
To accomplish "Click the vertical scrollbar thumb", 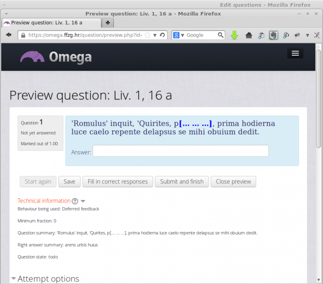I will (x=319, y=99).
